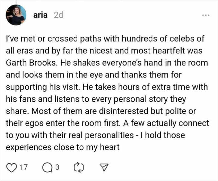This screenshot has width=218, height=181.
Task: Click the line starting "their egos enter"
Action: click(107, 123)
